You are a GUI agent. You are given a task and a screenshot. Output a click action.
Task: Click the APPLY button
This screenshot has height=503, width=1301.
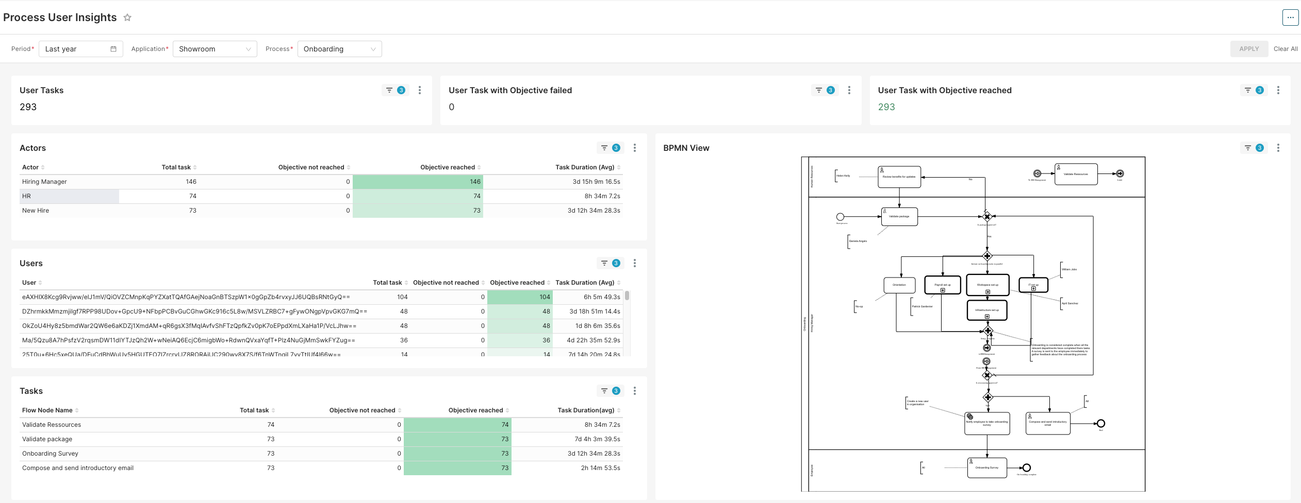point(1249,49)
